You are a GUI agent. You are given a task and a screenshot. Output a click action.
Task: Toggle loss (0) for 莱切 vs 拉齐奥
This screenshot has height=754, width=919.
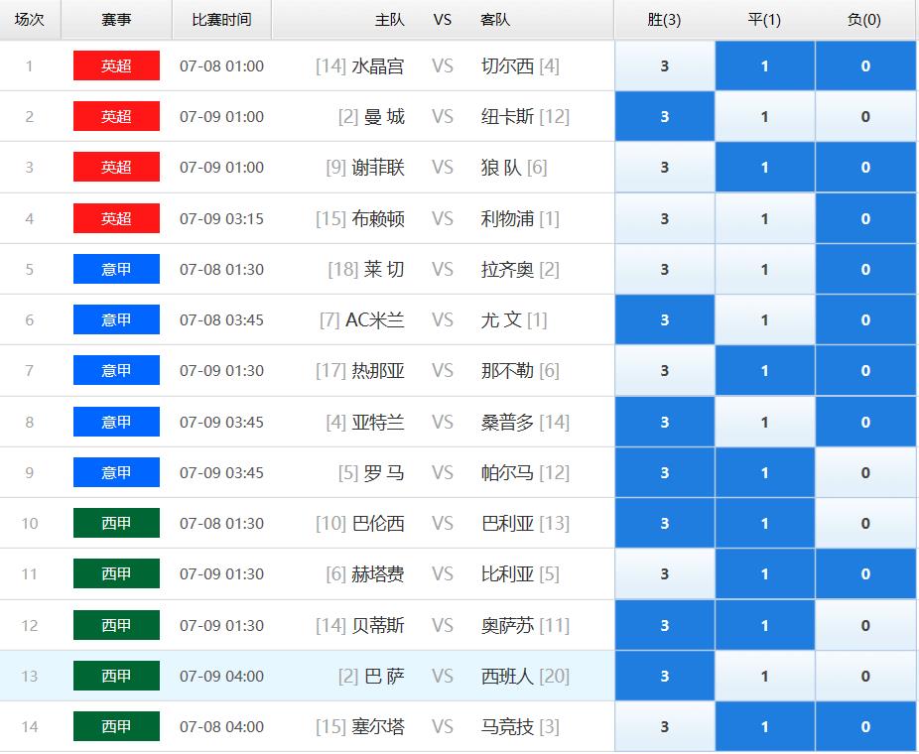(865, 269)
